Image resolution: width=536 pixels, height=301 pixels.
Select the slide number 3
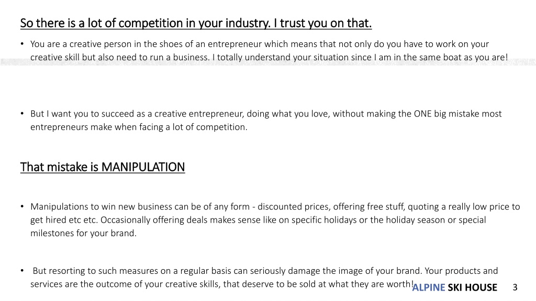(x=515, y=287)
